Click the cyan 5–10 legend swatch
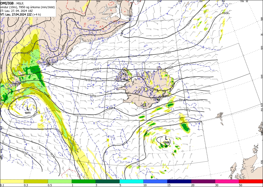Viewport: 263px width, 187px height. (x=131, y=181)
